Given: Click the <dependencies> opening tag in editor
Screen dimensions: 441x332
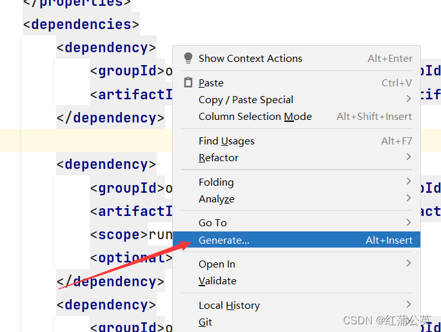Looking at the screenshot, I should (x=81, y=24).
